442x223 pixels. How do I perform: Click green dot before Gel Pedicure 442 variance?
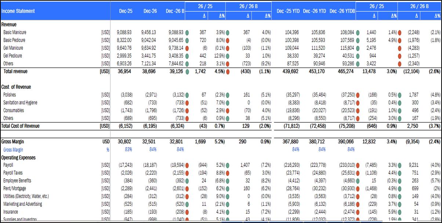pyautogui.click(x=188, y=56)
